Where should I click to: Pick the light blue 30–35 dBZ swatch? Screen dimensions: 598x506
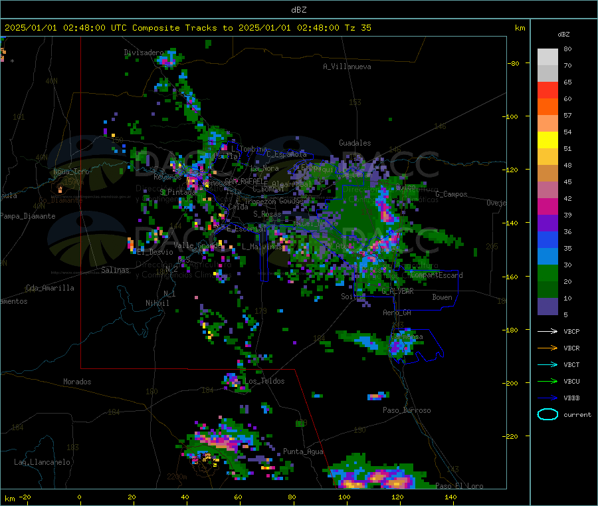coord(548,257)
